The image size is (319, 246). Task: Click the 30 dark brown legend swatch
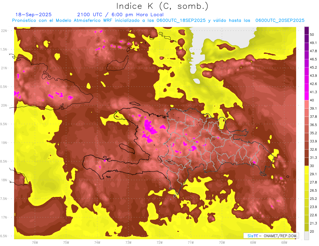(x=307, y=162)
